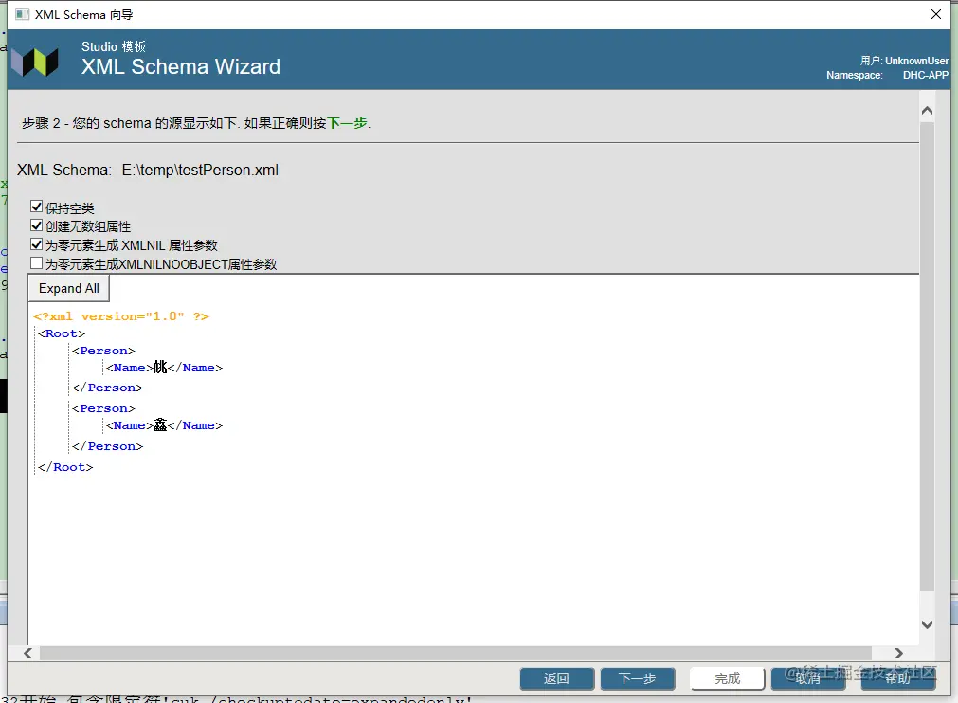Screen dimensions: 958x703
Task: Click the horizontal scrollbar left arrow
Action: pos(28,653)
